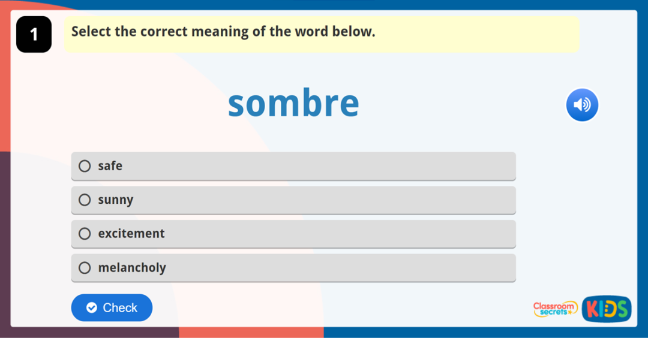The height and width of the screenshot is (338, 648).
Task: Choose the answer text 'sunny'
Action: pos(116,200)
